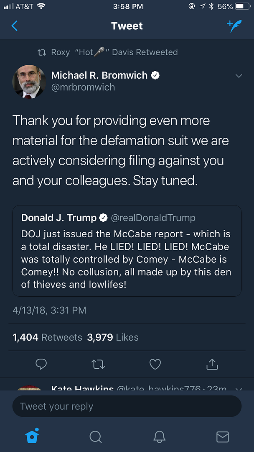The height and width of the screenshot is (452, 254).
Task: Reply to the tweet with speech bubble icon
Action: tap(41, 364)
